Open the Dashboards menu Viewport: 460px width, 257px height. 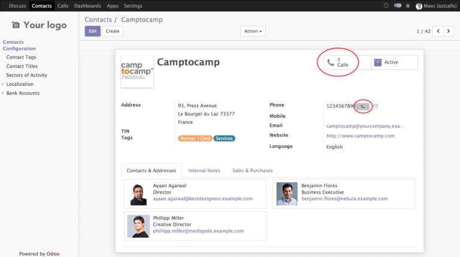click(87, 6)
